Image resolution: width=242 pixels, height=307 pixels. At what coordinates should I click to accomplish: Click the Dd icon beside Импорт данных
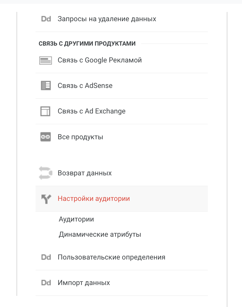[46, 283]
